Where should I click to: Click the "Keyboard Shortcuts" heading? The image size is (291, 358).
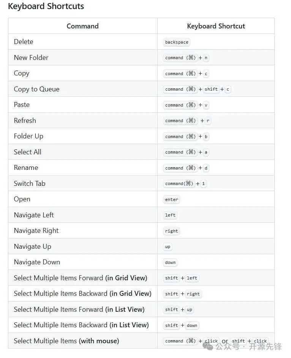46,6
